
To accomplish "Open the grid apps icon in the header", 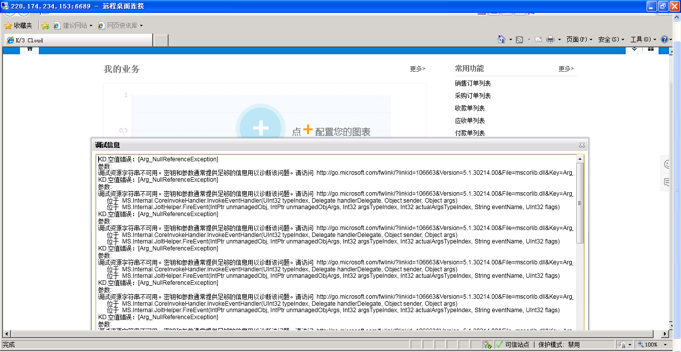I will pyautogui.click(x=651, y=49).
